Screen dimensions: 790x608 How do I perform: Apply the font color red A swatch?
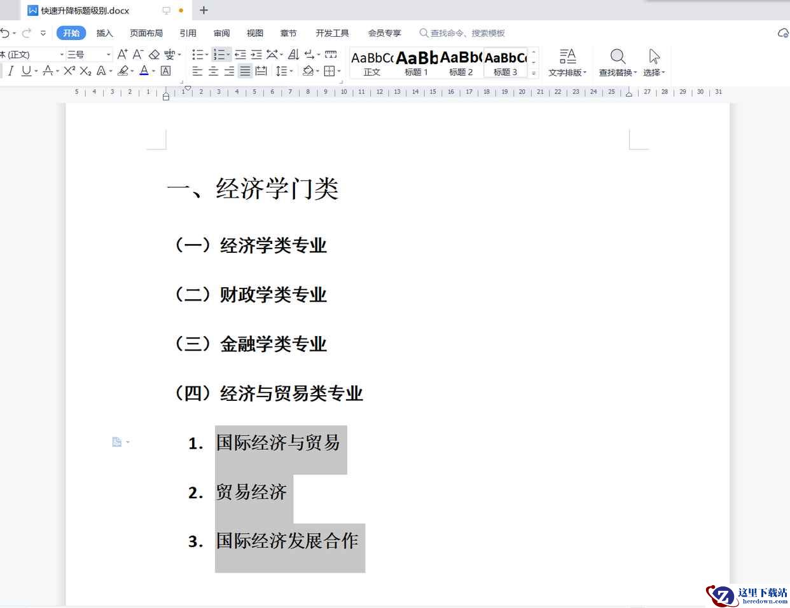[x=144, y=71]
